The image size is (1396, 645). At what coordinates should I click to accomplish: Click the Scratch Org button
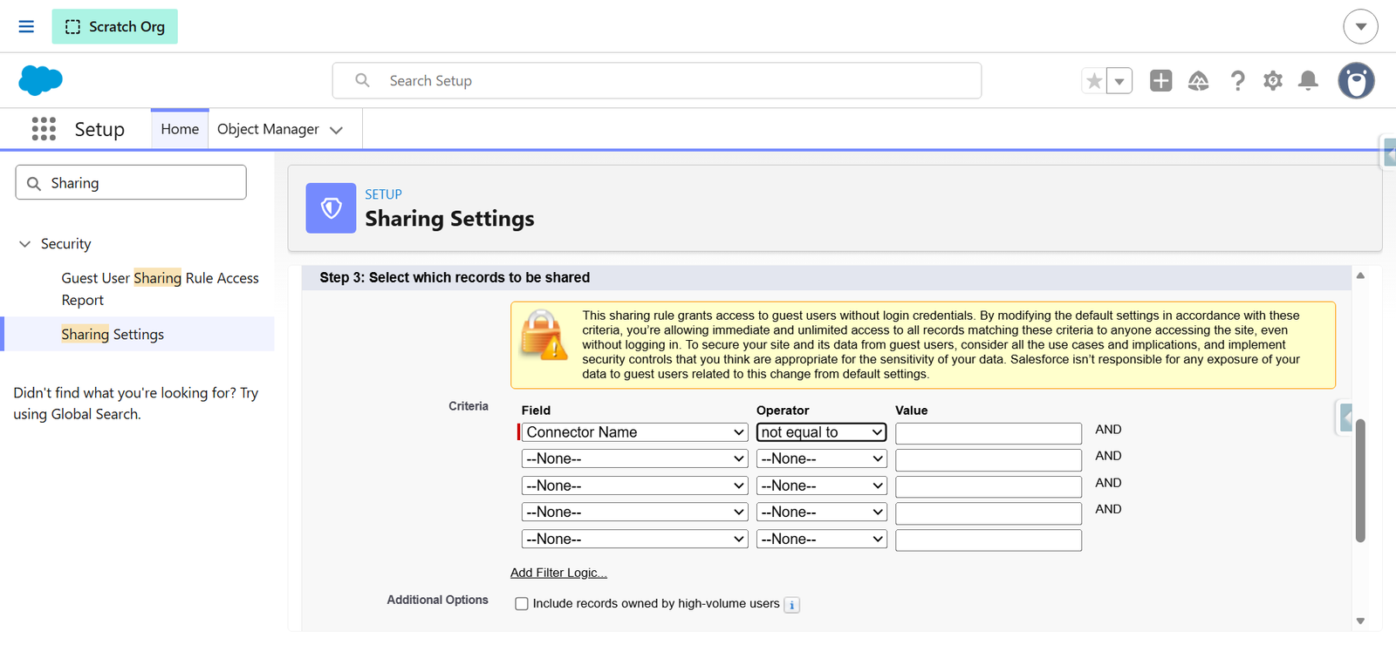coord(114,26)
